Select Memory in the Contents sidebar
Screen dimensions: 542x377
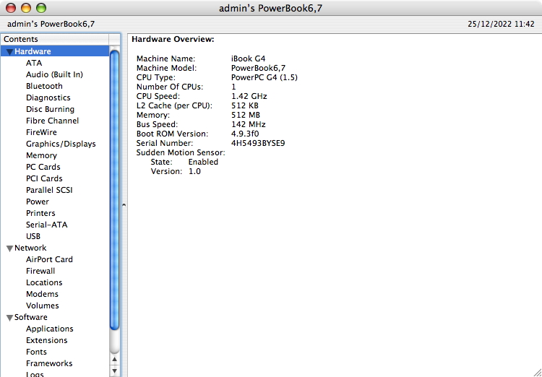[x=41, y=155]
